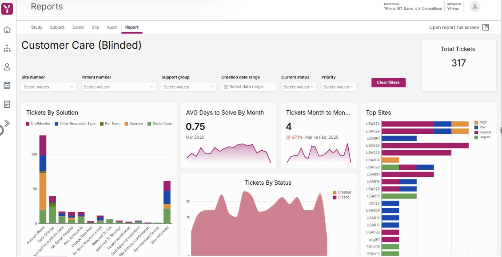Click the Tickets By Status area chart
Image resolution: width=502 pixels, height=257 pixels.
(x=259, y=223)
